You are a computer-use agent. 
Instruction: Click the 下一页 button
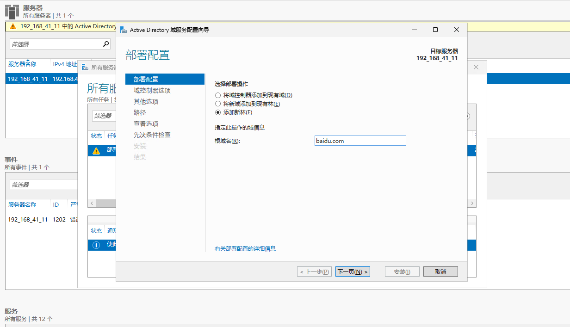click(353, 271)
